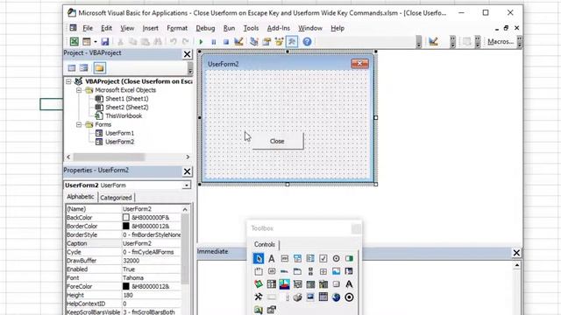Screen dimensions: 561x315
Task: Click the ForeColor swatch value
Action: click(x=126, y=286)
